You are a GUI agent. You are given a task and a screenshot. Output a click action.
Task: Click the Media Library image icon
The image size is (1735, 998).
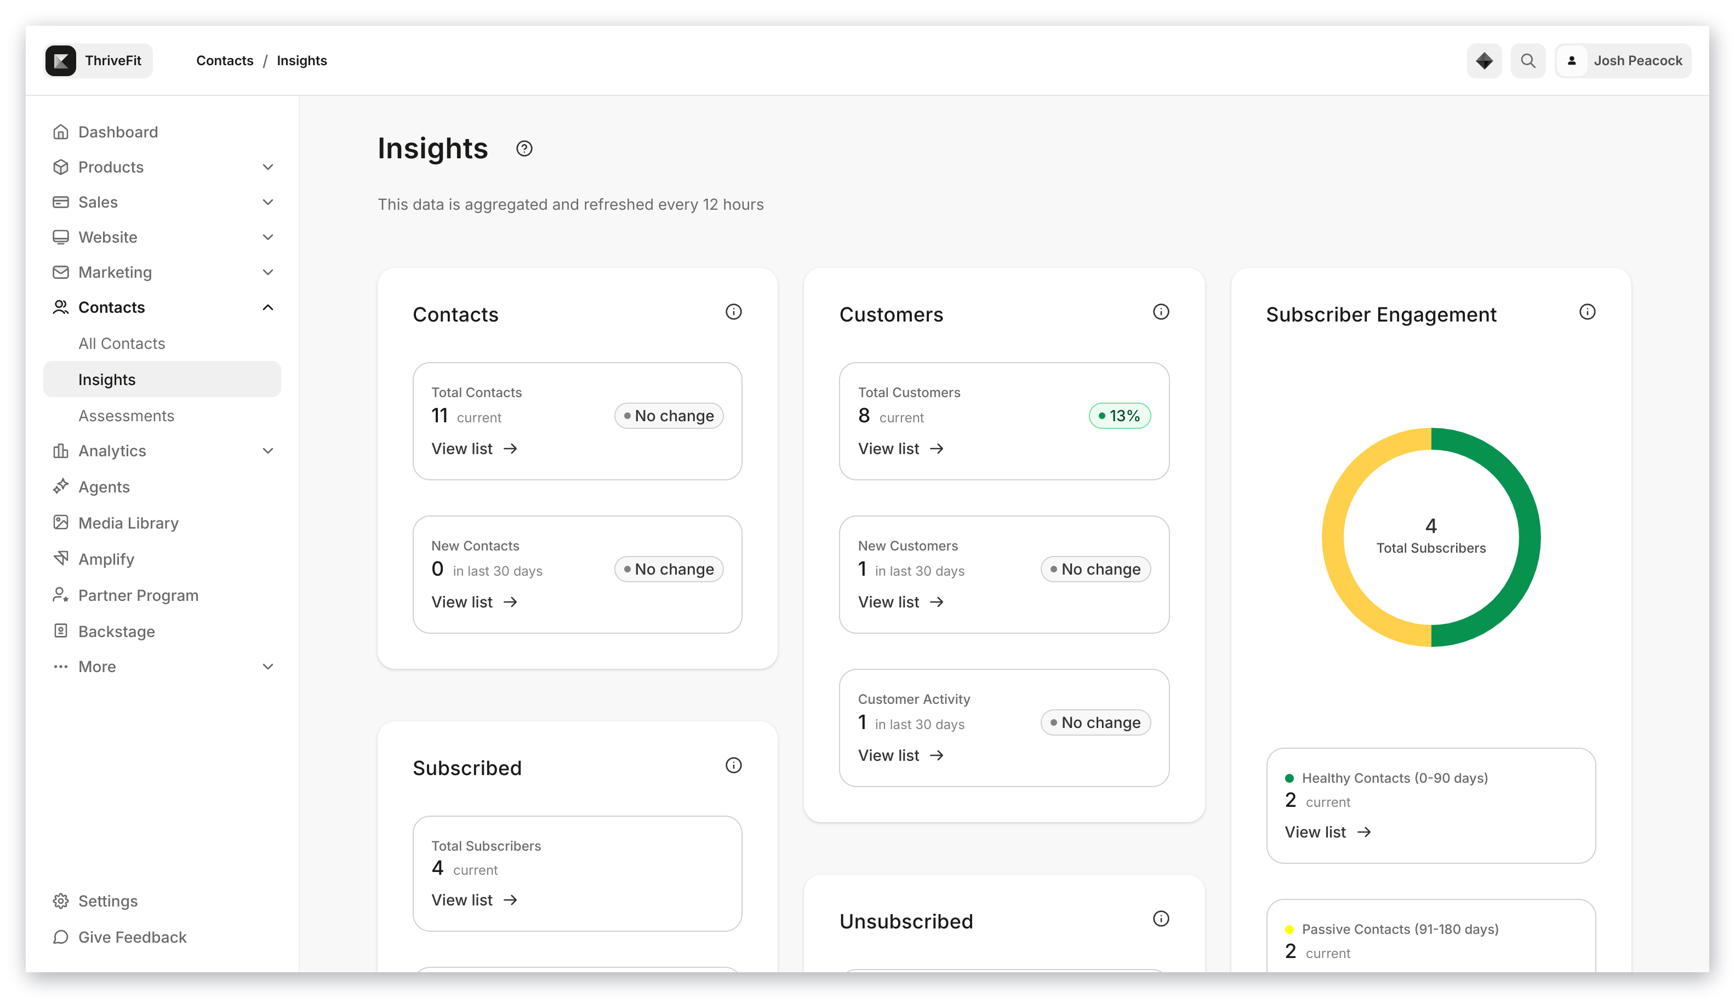pyautogui.click(x=61, y=523)
